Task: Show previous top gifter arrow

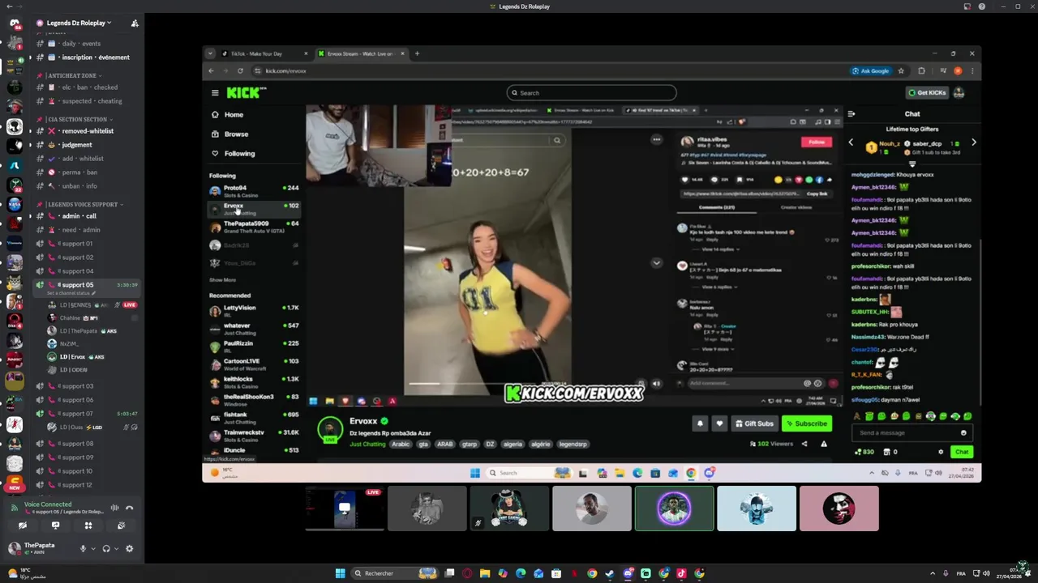Action: [x=851, y=143]
